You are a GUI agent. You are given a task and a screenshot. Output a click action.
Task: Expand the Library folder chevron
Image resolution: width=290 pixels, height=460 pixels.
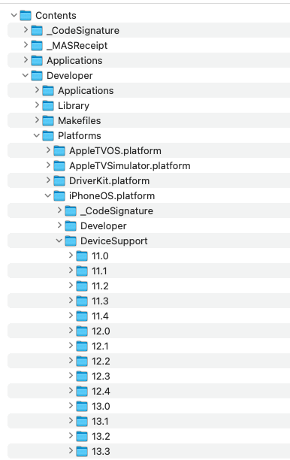tap(37, 104)
